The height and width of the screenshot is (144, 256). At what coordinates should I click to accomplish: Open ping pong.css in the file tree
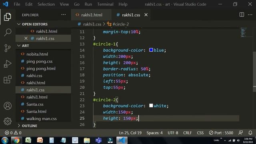[39, 61]
